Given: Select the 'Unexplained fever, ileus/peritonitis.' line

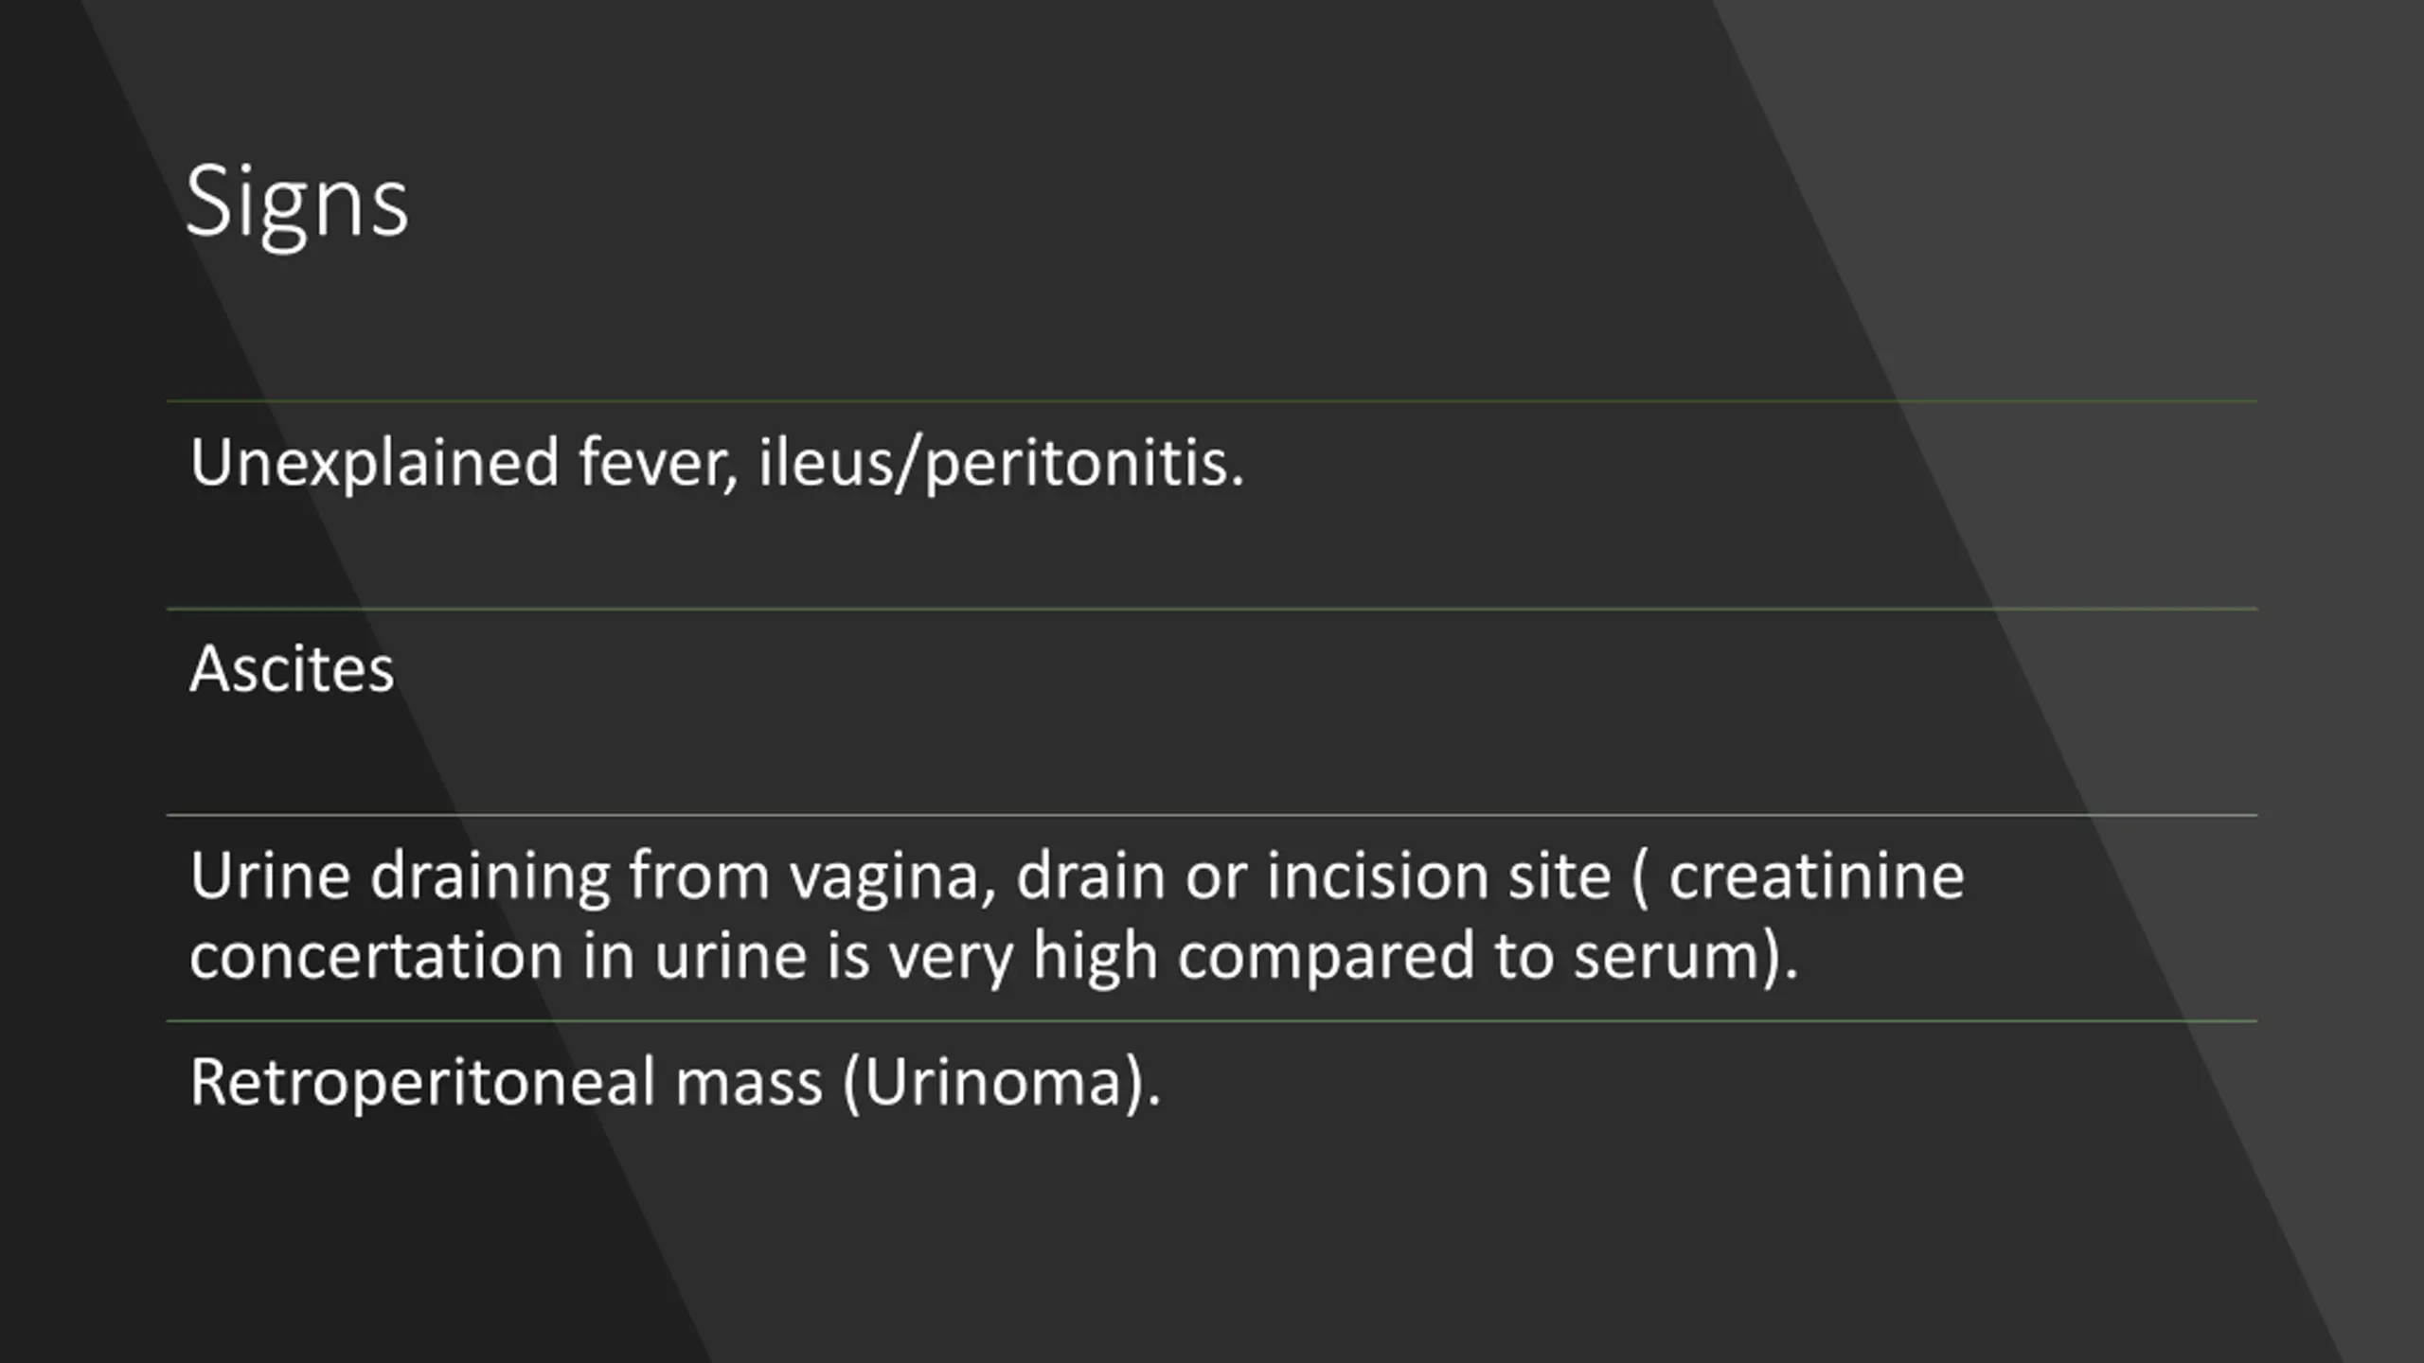Looking at the screenshot, I should 717,463.
